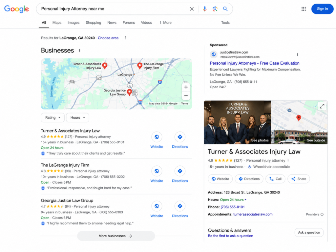Click the voice search microphone icon

205,9
